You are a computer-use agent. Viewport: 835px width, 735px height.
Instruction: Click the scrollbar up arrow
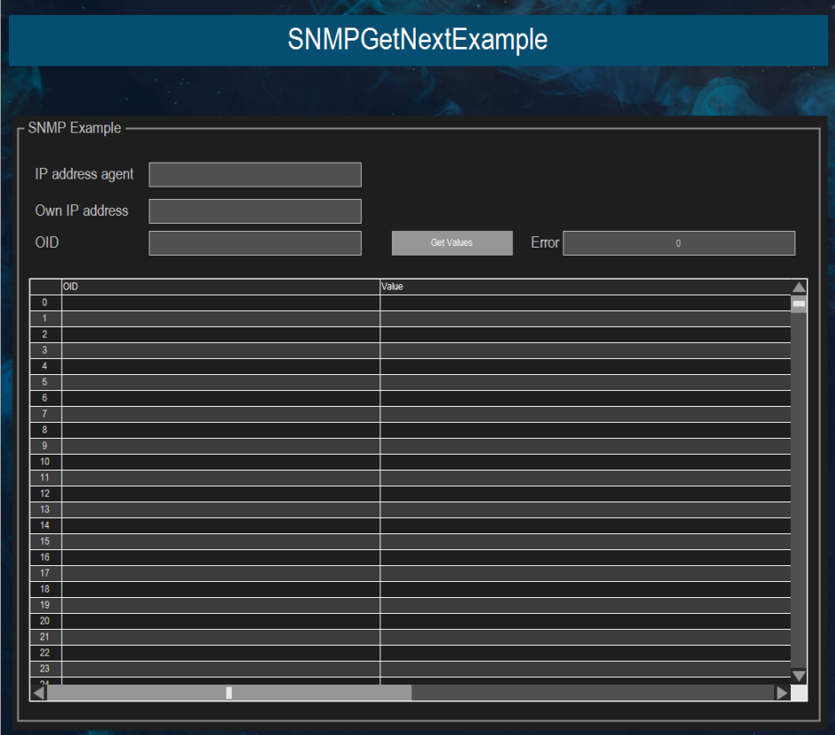pos(798,287)
